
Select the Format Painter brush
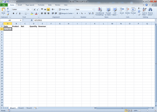tap(8, 14)
